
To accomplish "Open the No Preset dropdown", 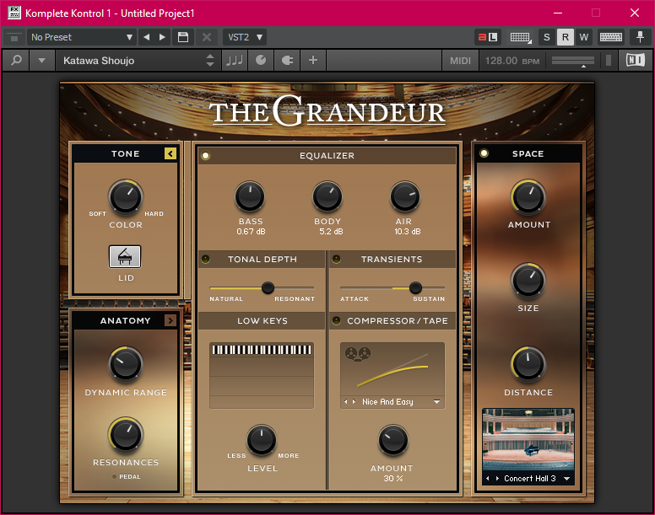I will click(82, 37).
